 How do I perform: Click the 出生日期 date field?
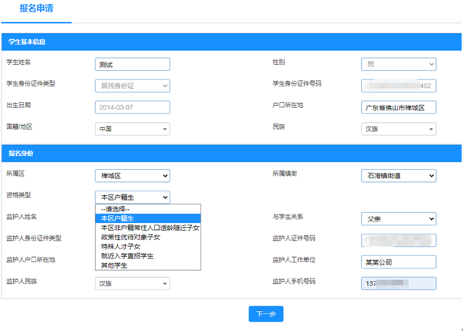[x=131, y=107]
